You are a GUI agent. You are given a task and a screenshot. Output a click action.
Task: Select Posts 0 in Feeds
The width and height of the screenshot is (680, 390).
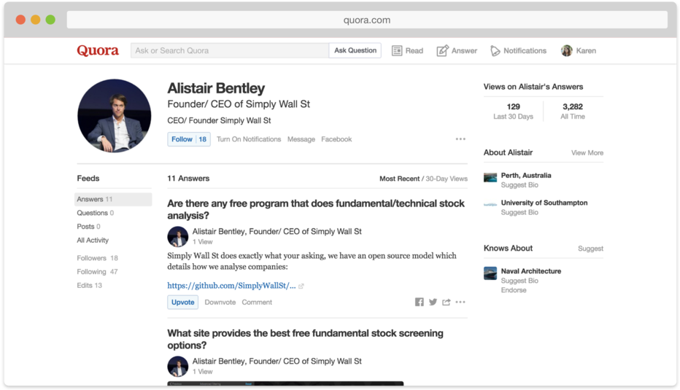(88, 226)
